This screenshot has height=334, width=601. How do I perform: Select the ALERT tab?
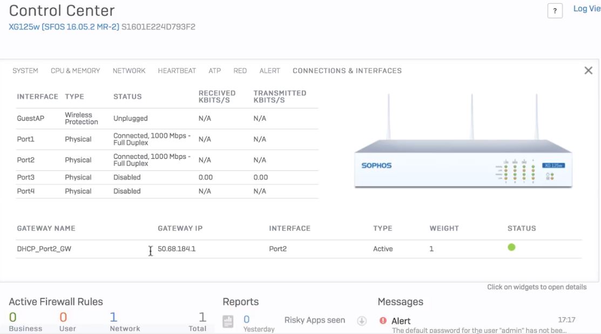tap(269, 71)
